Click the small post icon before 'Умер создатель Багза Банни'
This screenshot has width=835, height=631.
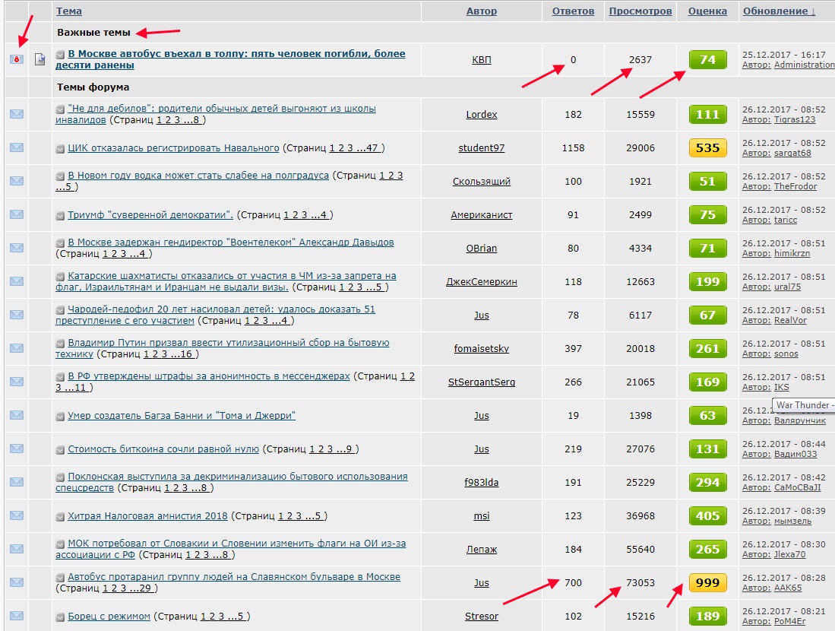coord(60,416)
